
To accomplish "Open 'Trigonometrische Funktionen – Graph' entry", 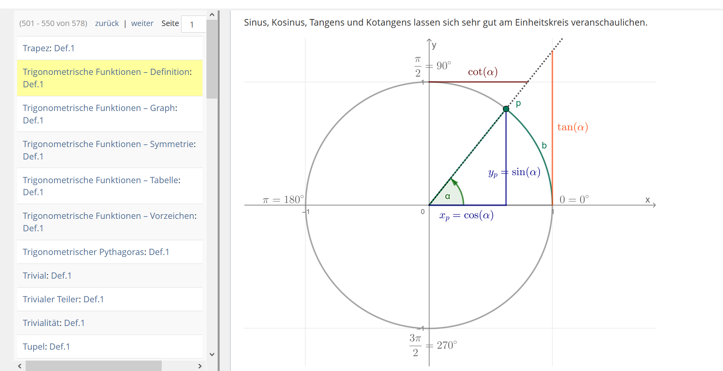I will click(x=100, y=114).
